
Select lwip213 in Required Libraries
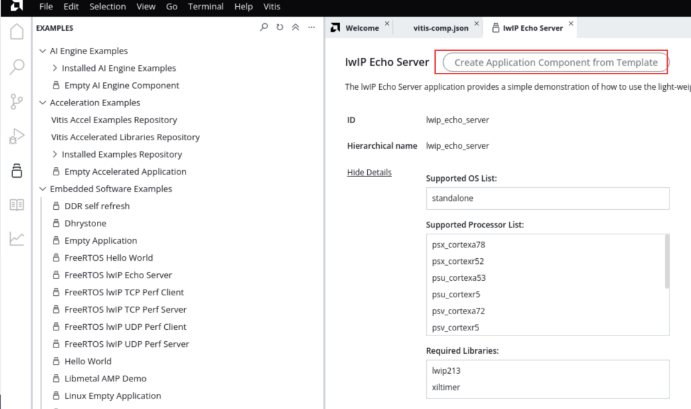coord(446,371)
